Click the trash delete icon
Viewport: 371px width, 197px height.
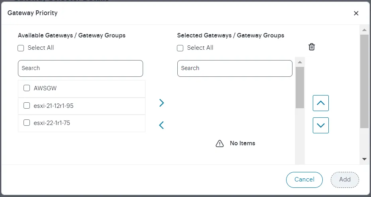312,47
